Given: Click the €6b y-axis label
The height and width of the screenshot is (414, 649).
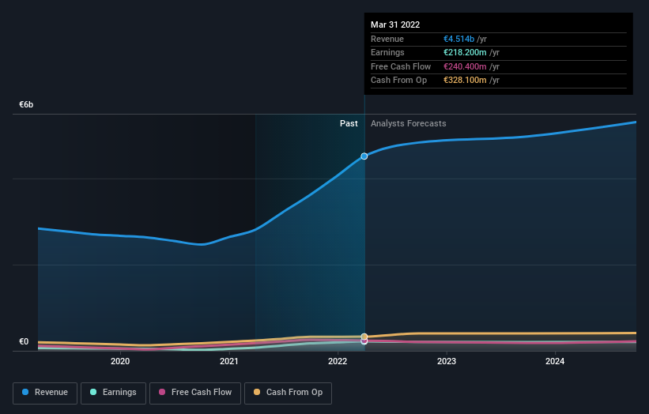Looking at the screenshot, I should click(x=26, y=104).
